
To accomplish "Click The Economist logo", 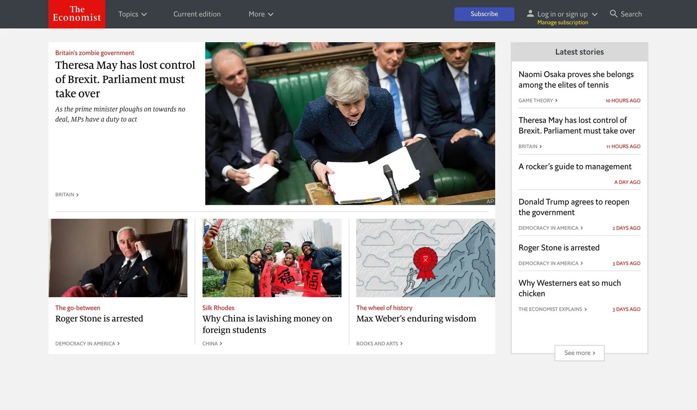I will 77,14.
